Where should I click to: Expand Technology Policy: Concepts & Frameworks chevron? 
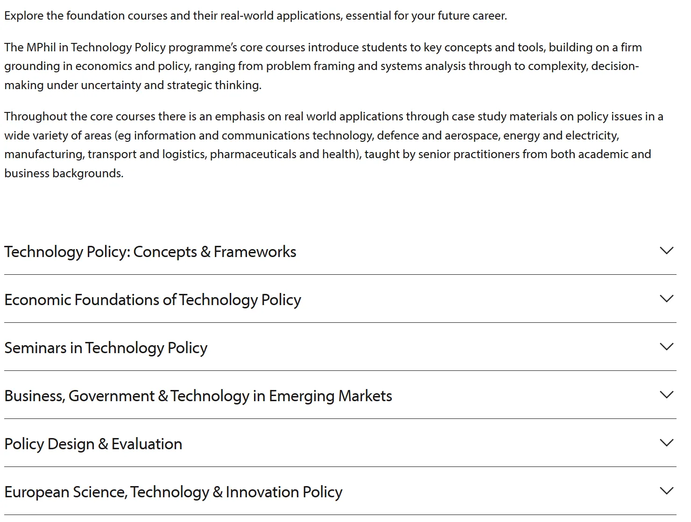[667, 251]
